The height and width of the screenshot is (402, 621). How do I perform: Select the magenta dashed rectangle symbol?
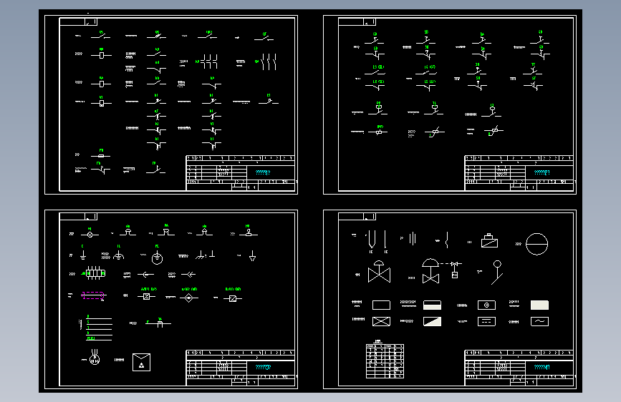92,295
